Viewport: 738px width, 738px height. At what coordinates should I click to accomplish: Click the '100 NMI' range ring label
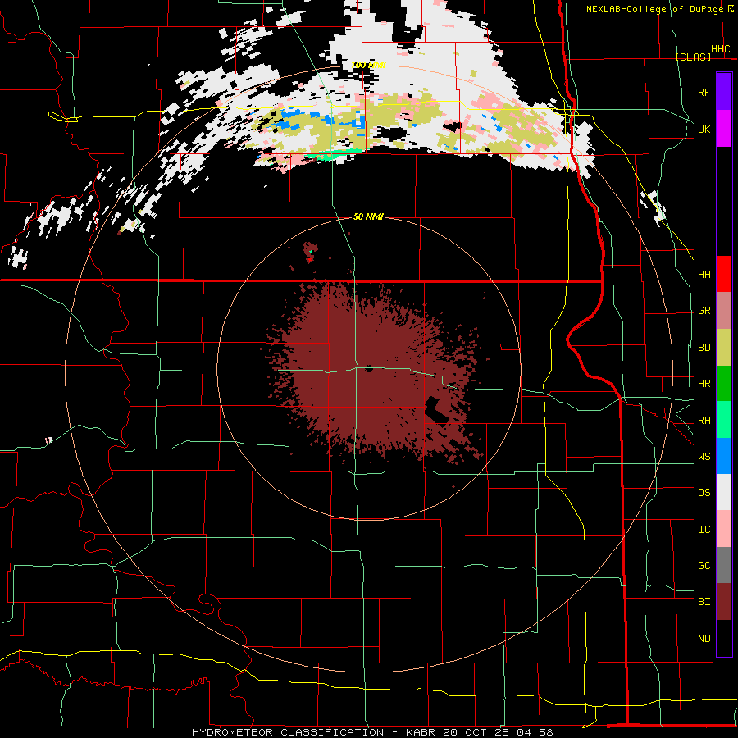coord(368,65)
